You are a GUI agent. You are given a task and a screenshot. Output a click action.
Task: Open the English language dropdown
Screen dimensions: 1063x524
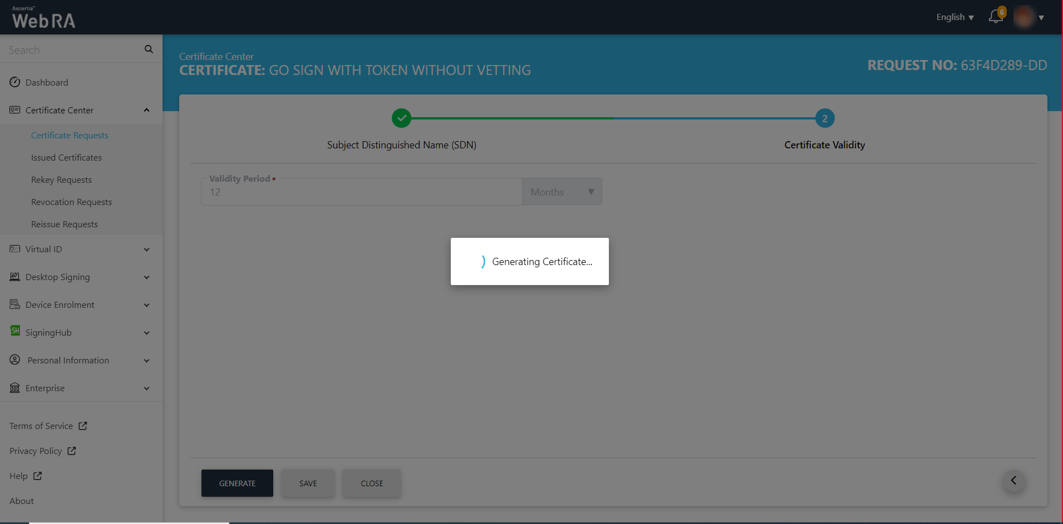[954, 17]
